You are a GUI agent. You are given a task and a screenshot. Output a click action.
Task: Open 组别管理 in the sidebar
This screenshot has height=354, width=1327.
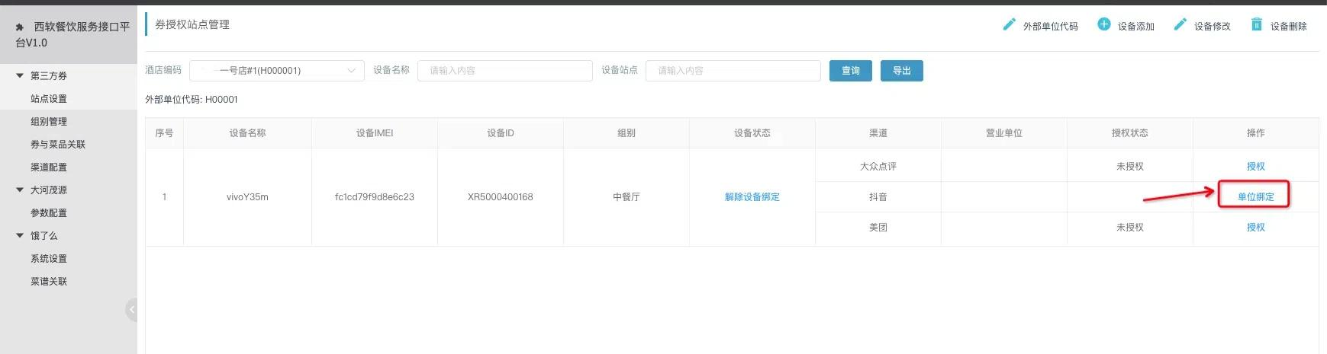coord(49,122)
